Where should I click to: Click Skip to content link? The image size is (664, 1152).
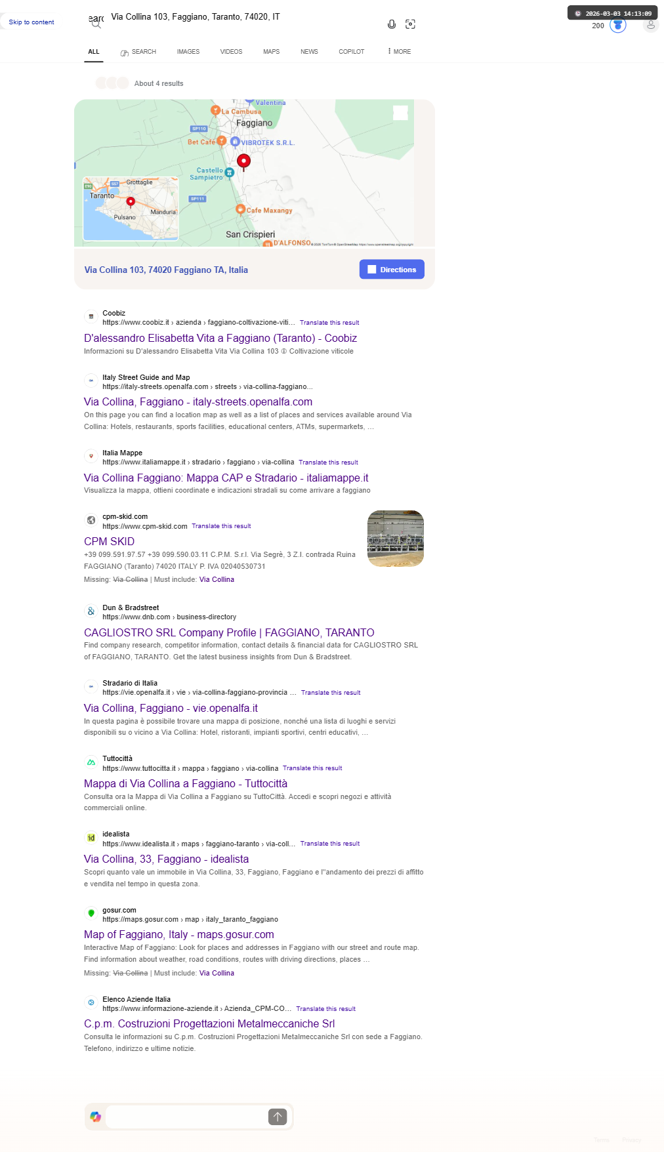(x=31, y=22)
